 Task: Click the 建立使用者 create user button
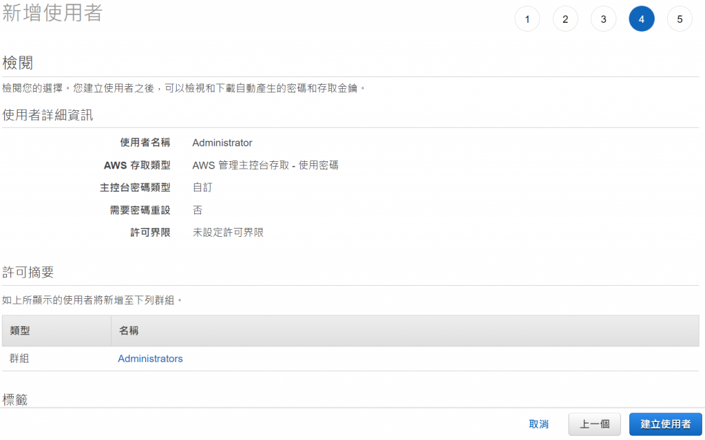coord(666,423)
